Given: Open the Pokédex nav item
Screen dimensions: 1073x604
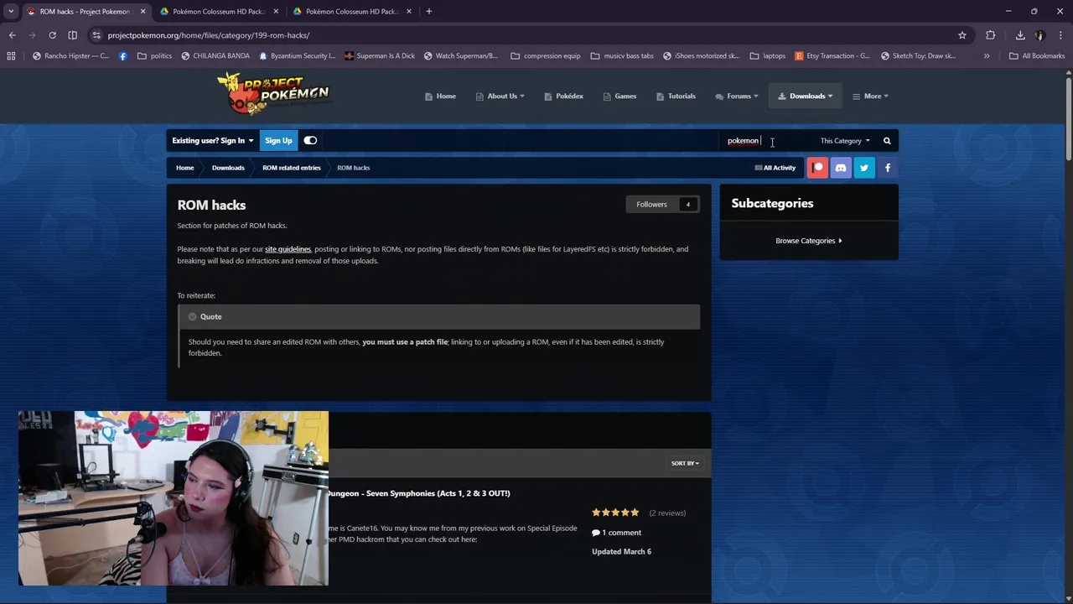Looking at the screenshot, I should point(563,96).
